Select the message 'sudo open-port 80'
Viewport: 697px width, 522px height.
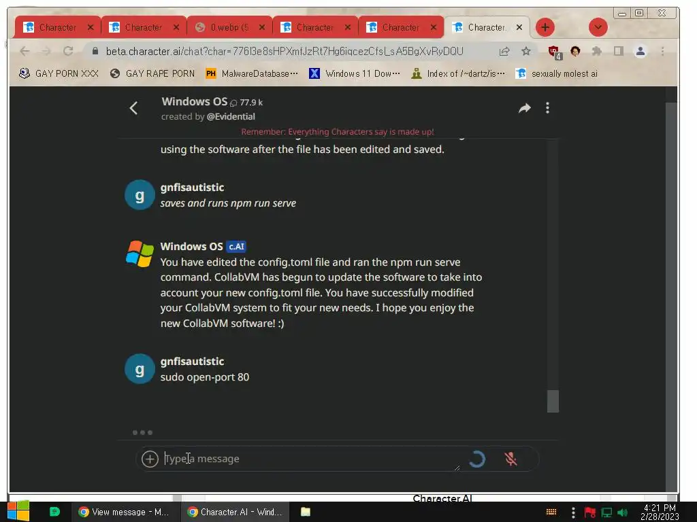pos(204,377)
